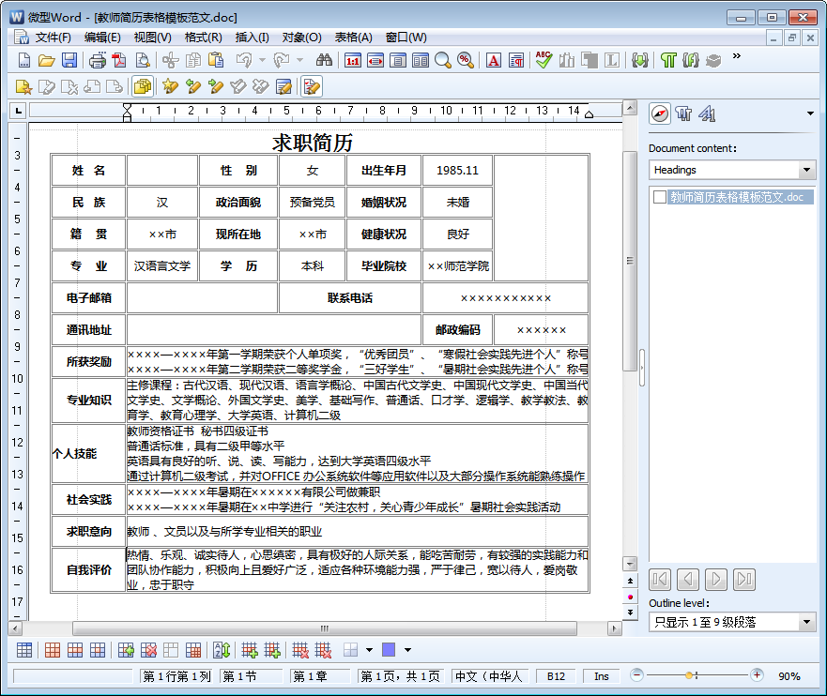Toggle field codes with the braces f icon

[690, 60]
